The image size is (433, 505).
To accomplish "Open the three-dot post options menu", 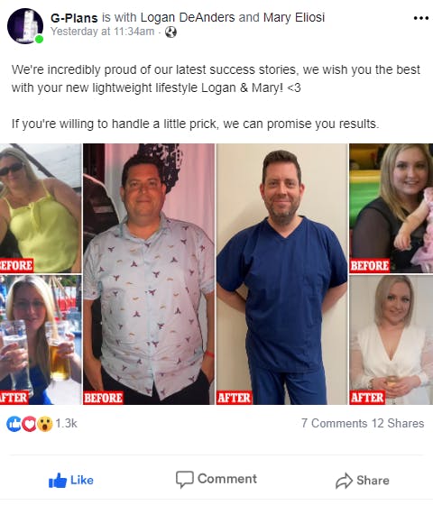I will coord(420,18).
